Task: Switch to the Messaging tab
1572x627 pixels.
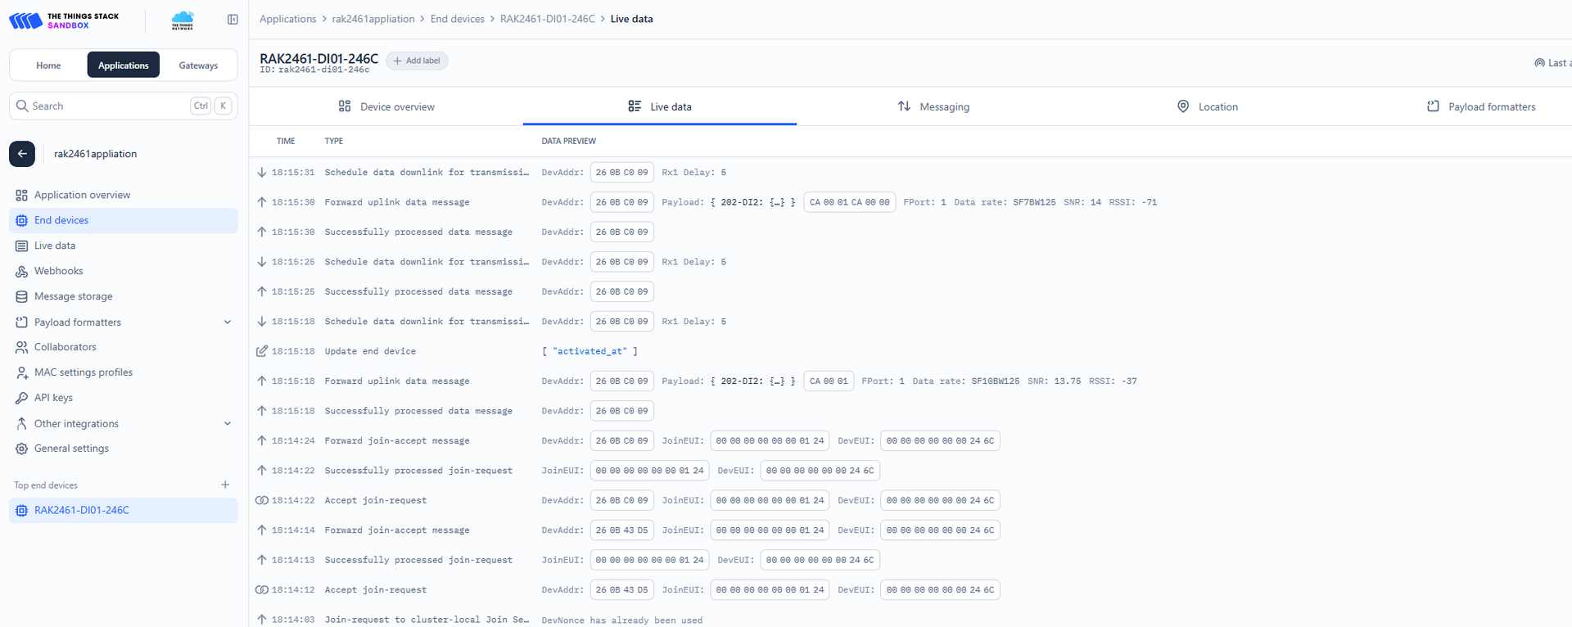Action: pos(933,106)
